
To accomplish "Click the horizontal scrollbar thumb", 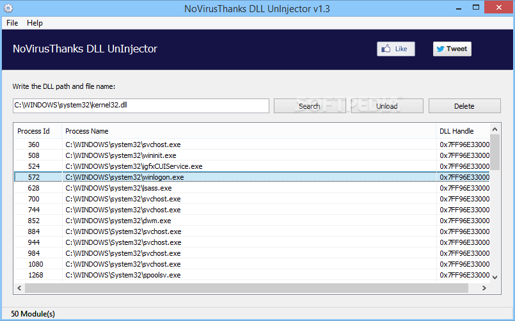I will coord(246,288).
